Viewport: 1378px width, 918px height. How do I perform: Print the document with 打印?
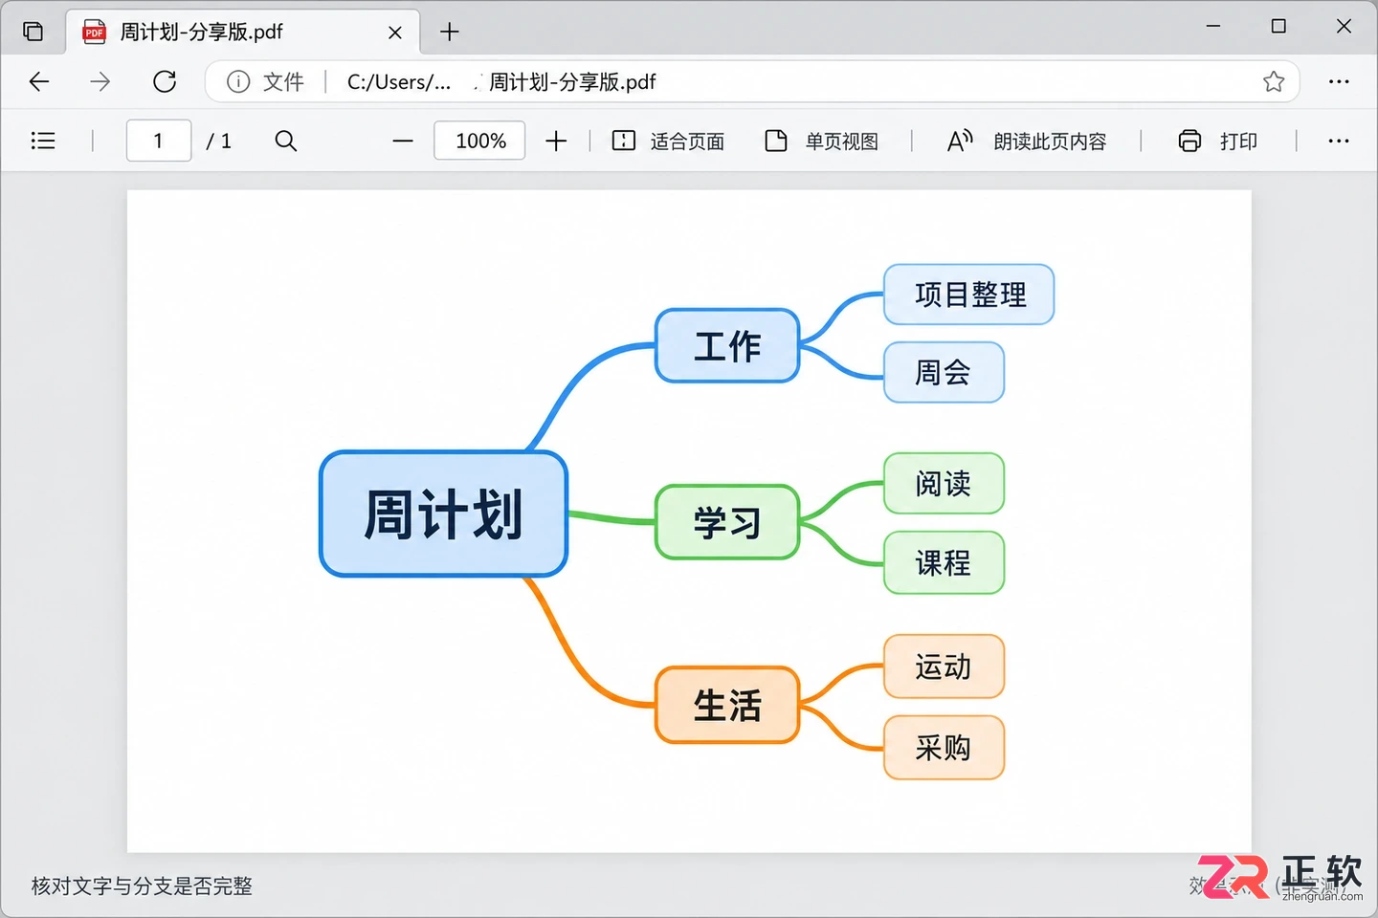coord(1217,142)
